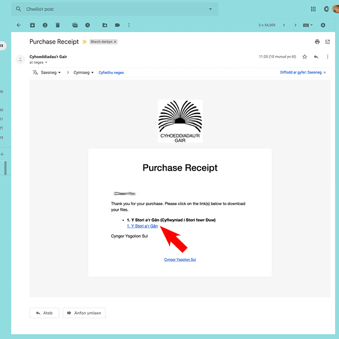Viewport: 339px width, 339px height.
Task: Open the 'Cymraeg' target language dropdown
Action: [x=84, y=72]
